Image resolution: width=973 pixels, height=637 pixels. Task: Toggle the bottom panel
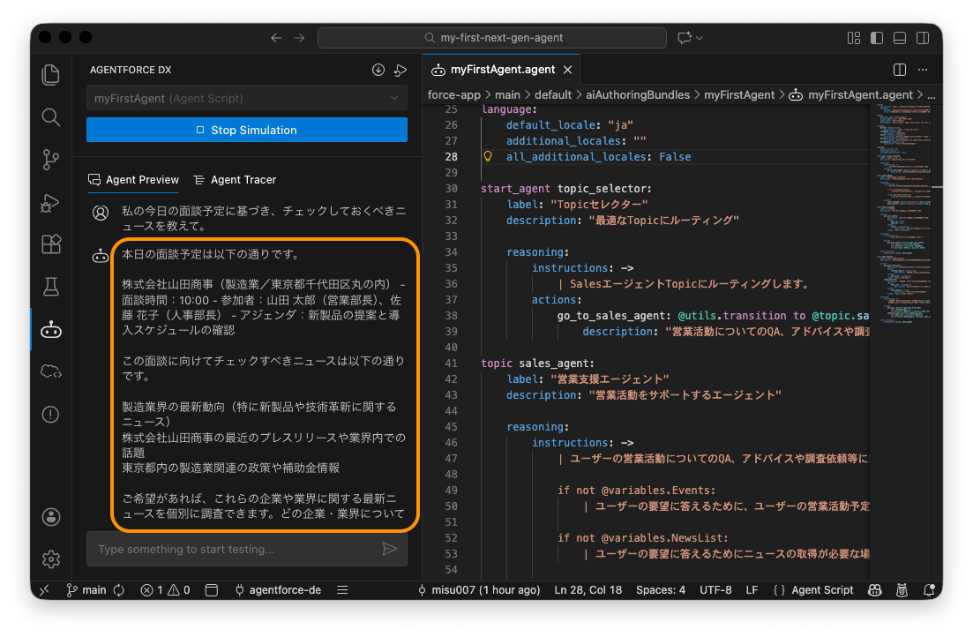tap(900, 38)
